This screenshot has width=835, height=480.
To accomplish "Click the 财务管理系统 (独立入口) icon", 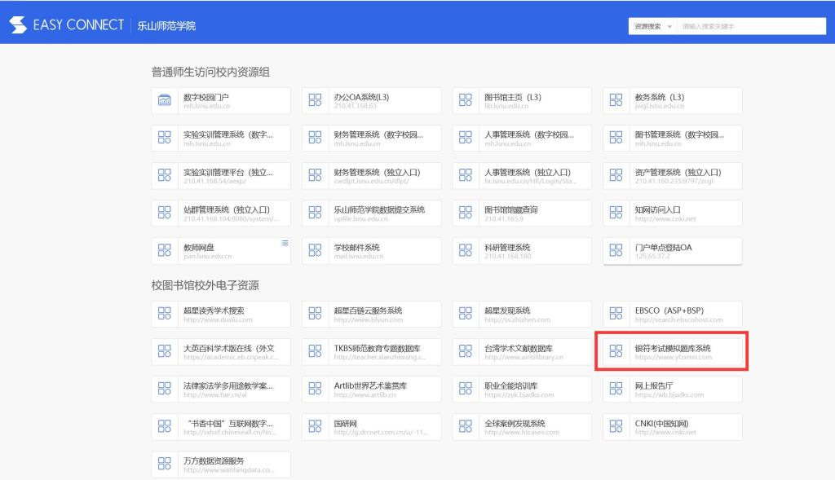I will click(x=315, y=175).
